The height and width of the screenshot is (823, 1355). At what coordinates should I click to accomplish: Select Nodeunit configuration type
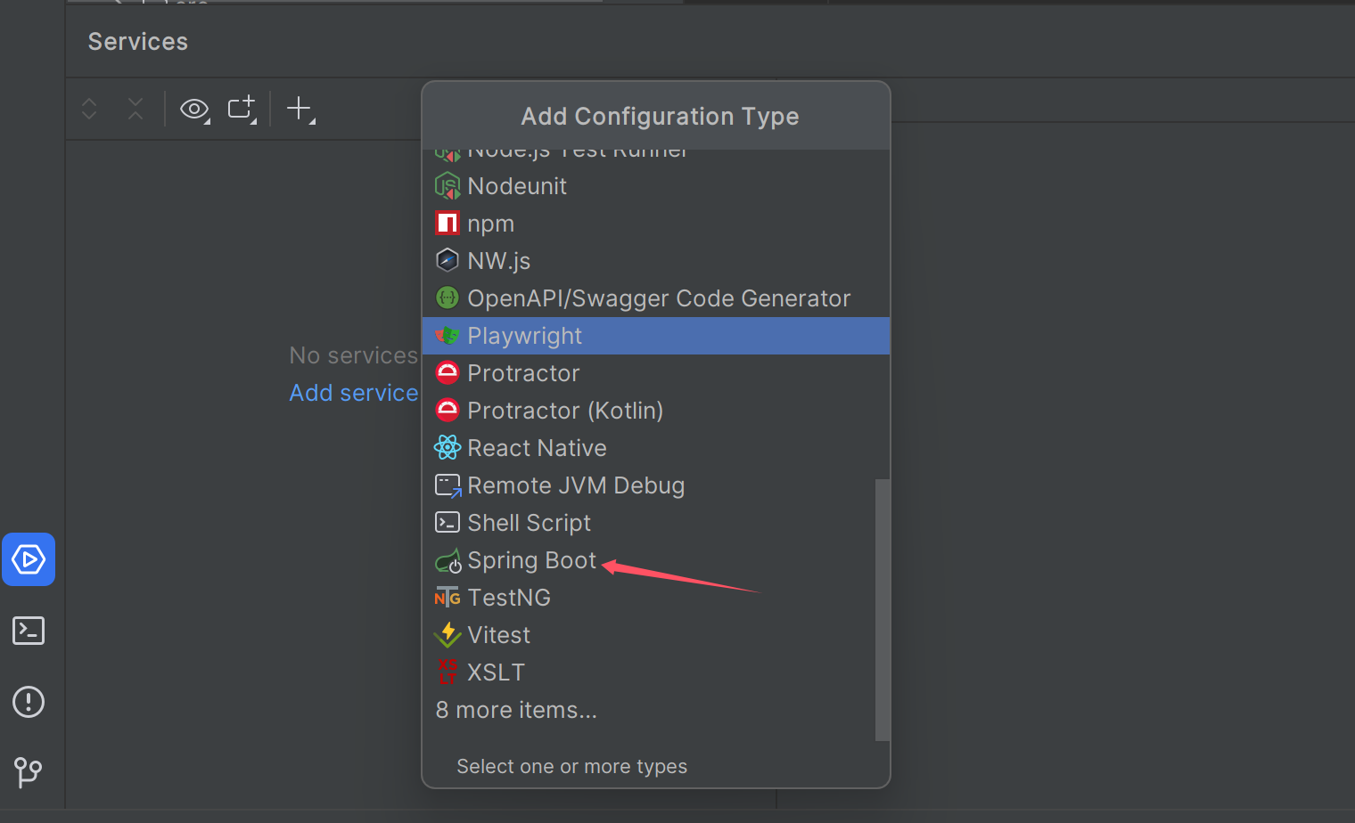pyautogui.click(x=656, y=186)
